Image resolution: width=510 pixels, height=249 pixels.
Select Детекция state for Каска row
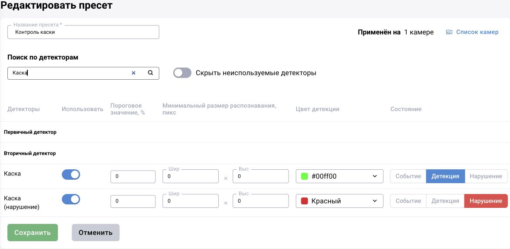click(445, 176)
